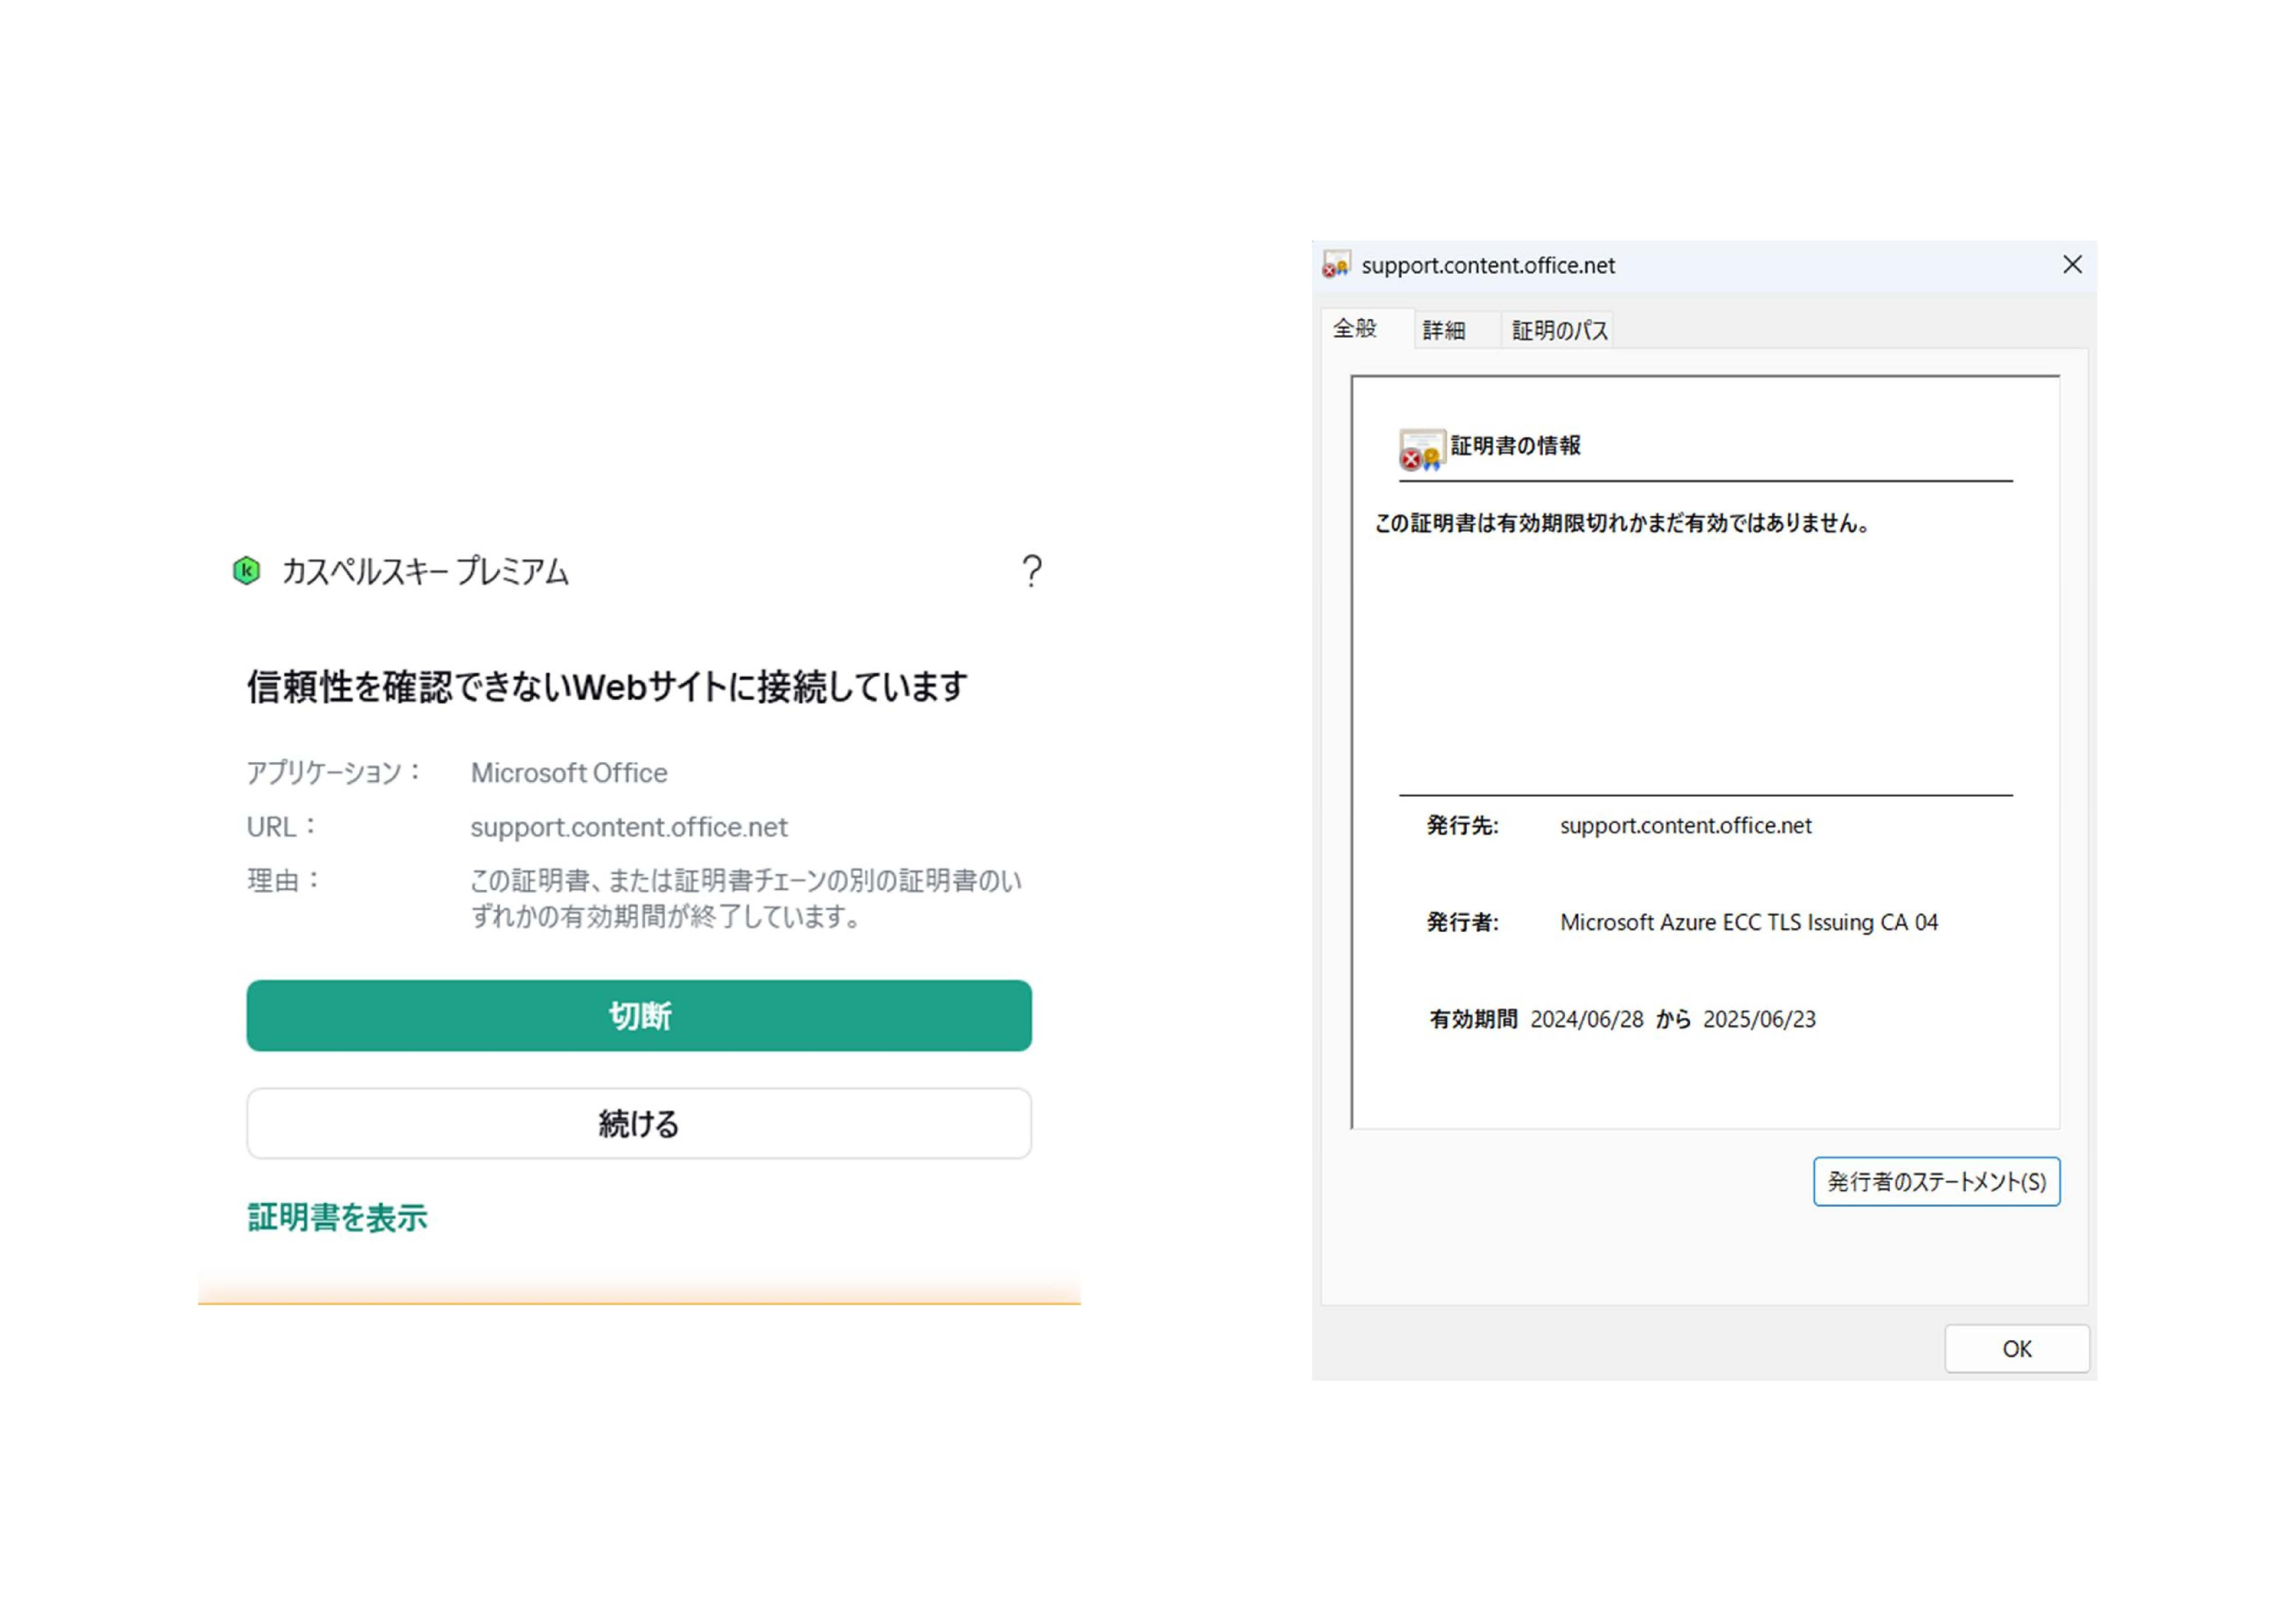Switch to the 全般 tab
This screenshot has height=1623, width=2296.
coord(1355,329)
